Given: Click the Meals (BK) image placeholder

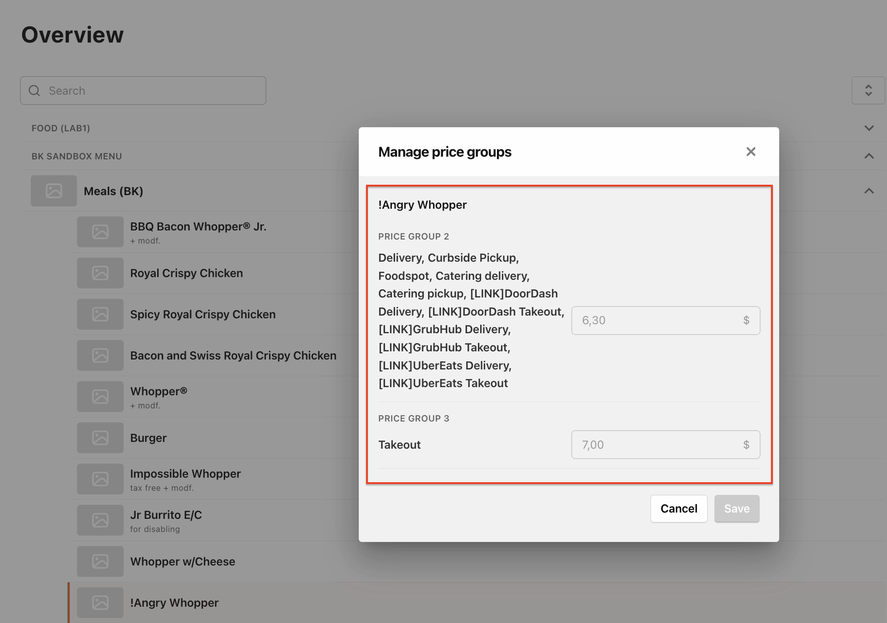Looking at the screenshot, I should pyautogui.click(x=54, y=191).
